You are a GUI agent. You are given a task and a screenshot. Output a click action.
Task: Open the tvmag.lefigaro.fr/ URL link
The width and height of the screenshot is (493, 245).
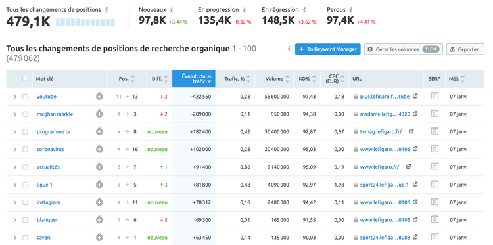pos(381,131)
